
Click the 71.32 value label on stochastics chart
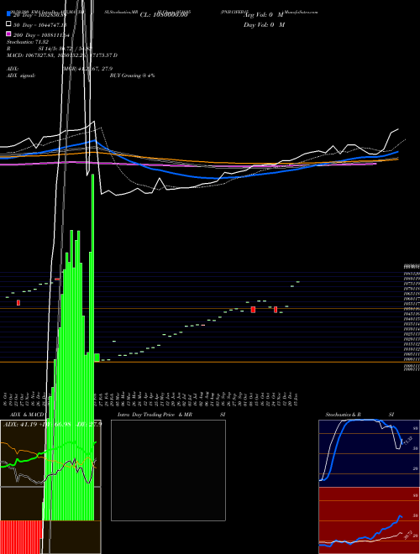(x=408, y=441)
